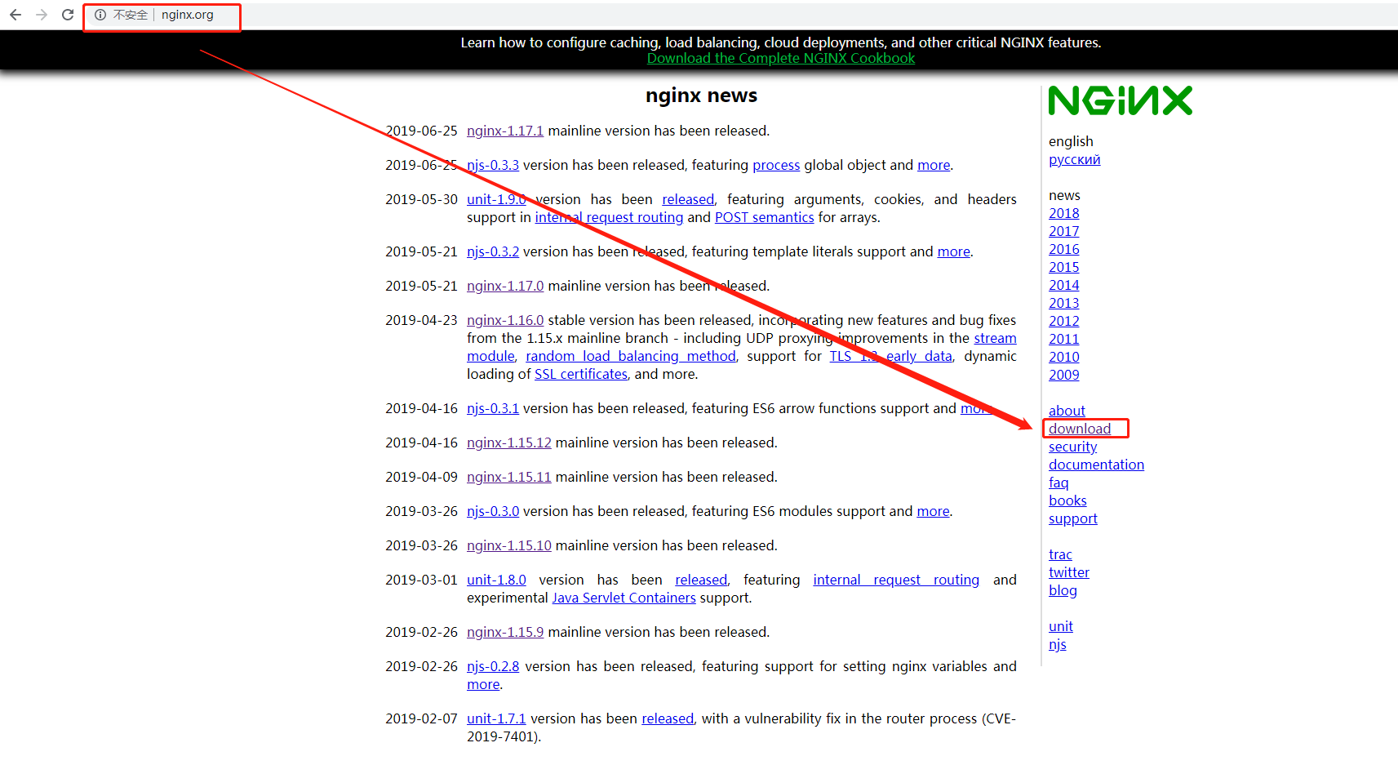Open the njs-0.3.3 link
Screen dimensions: 1398x765
493,165
